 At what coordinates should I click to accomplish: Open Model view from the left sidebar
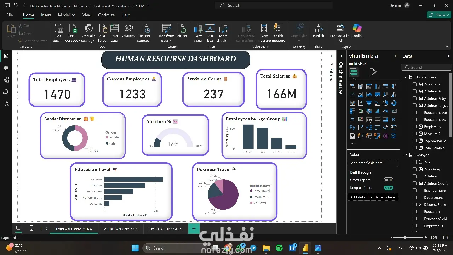6,79
